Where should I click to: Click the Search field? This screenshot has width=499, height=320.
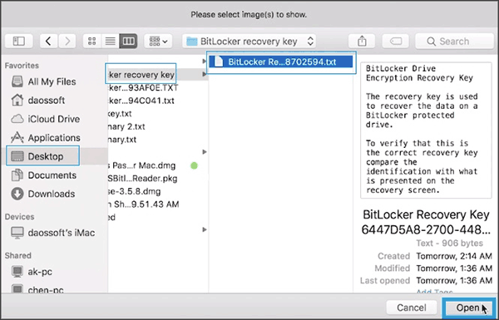click(x=454, y=41)
